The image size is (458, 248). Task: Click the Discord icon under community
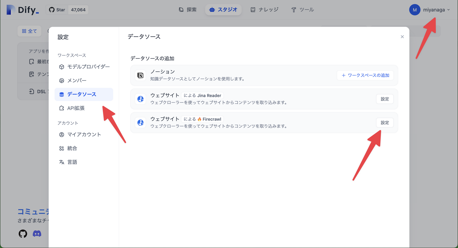[x=37, y=234]
